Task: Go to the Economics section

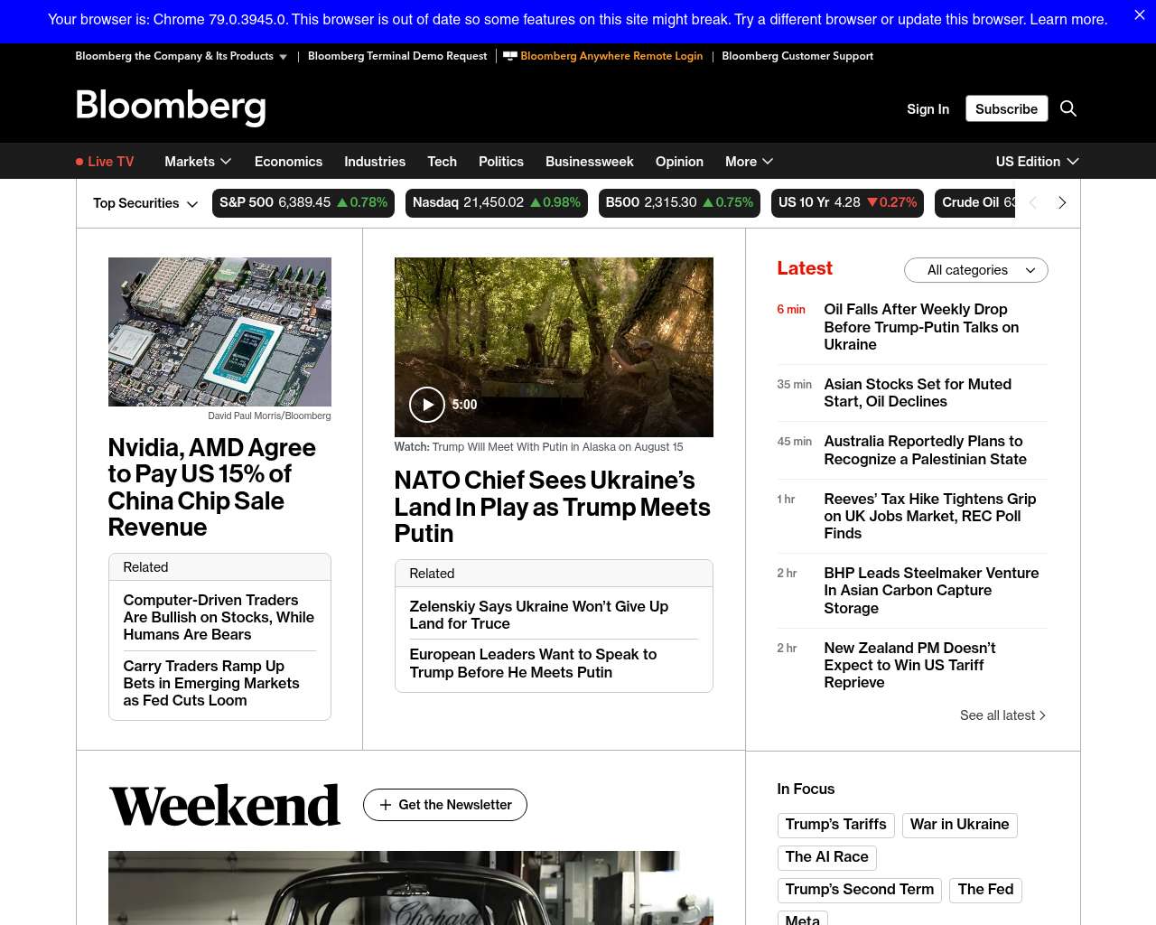Action: (288, 162)
